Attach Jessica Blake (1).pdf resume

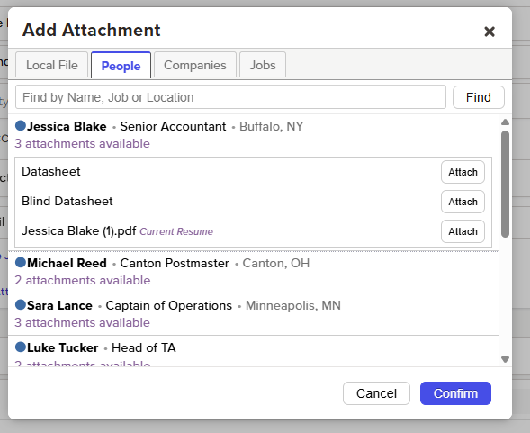463,231
